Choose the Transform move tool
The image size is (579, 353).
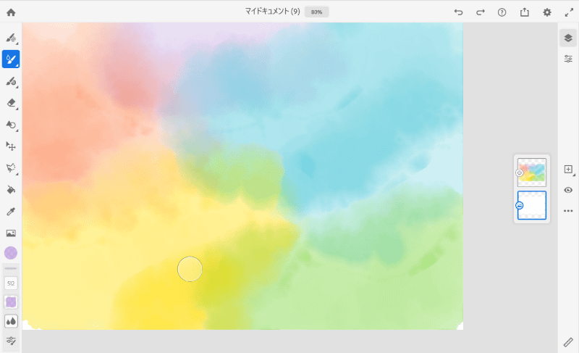pos(11,146)
